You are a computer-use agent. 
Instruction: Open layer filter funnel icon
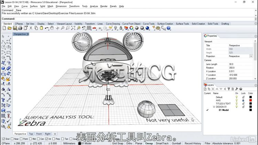pyautogui.click(x=229, y=89)
